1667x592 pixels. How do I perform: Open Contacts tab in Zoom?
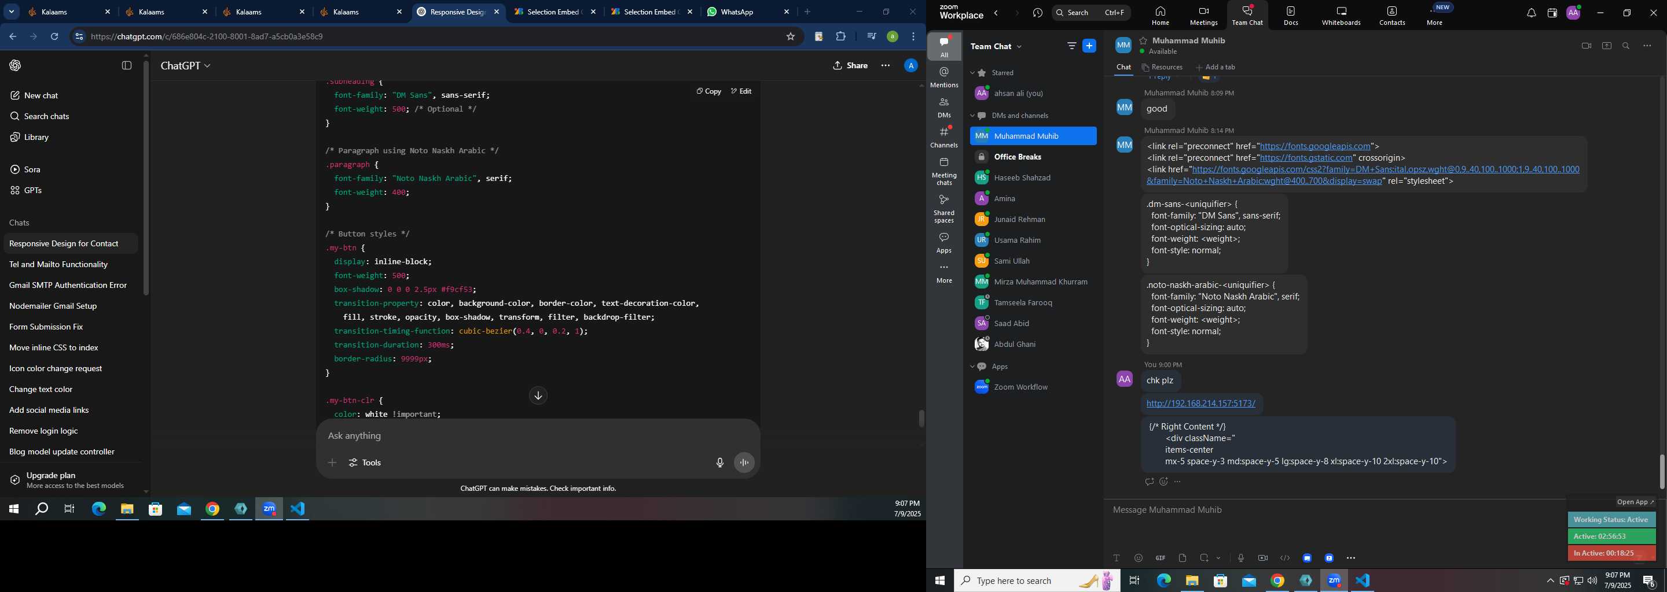[1392, 16]
